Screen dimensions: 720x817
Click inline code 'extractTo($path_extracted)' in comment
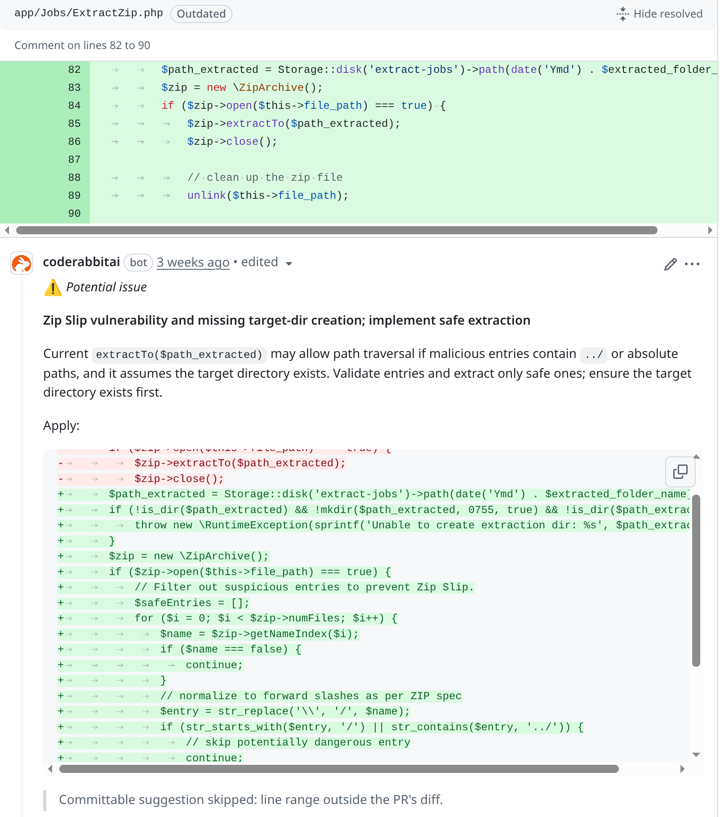click(x=179, y=355)
